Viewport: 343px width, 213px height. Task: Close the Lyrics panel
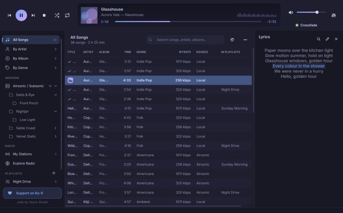pos(336,39)
